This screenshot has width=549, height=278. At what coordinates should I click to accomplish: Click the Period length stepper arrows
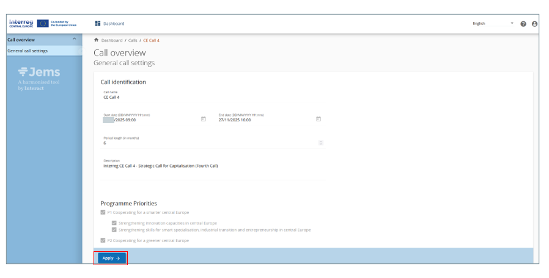click(x=321, y=143)
